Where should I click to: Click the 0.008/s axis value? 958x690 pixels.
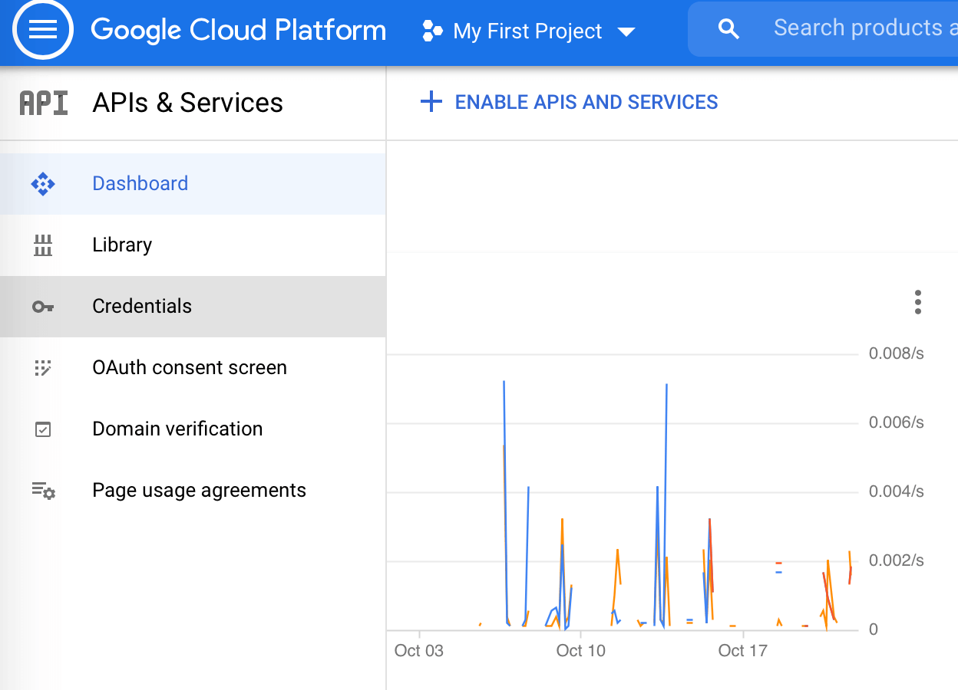pyautogui.click(x=897, y=353)
